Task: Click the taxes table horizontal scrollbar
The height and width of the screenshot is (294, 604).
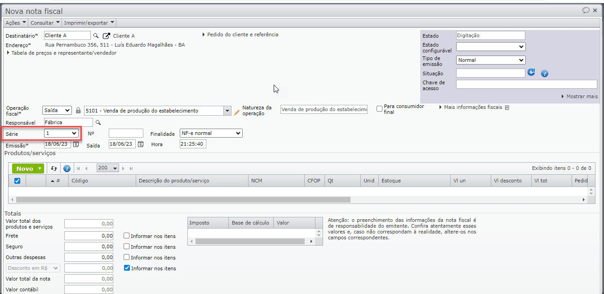Action: tap(250, 241)
